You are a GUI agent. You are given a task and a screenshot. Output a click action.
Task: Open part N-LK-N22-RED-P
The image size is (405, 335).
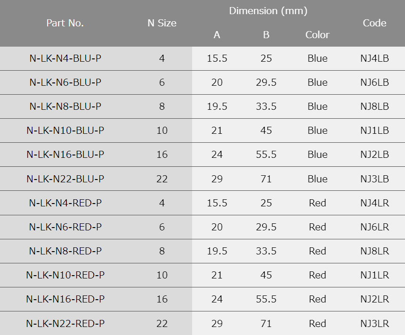65,324
